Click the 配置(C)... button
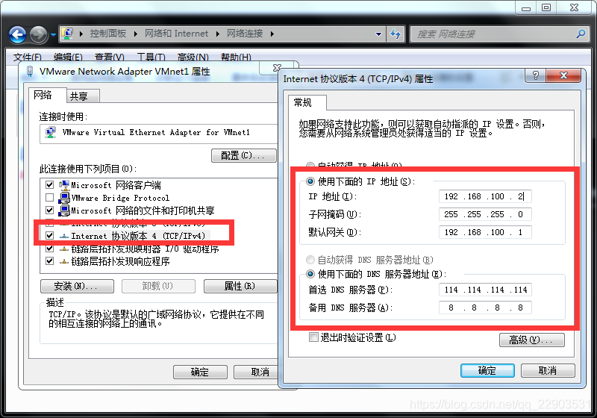This screenshot has width=597, height=418. 244,155
